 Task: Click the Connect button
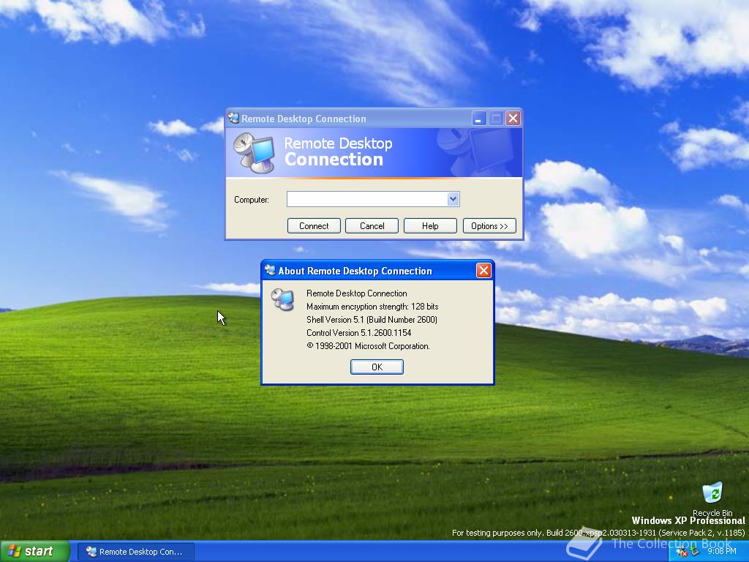coord(314,225)
